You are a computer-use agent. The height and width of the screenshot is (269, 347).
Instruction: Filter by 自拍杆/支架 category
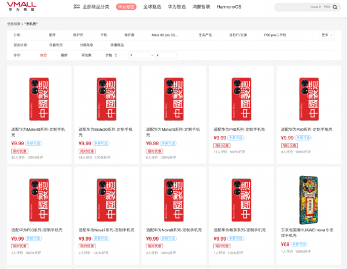(x=238, y=35)
